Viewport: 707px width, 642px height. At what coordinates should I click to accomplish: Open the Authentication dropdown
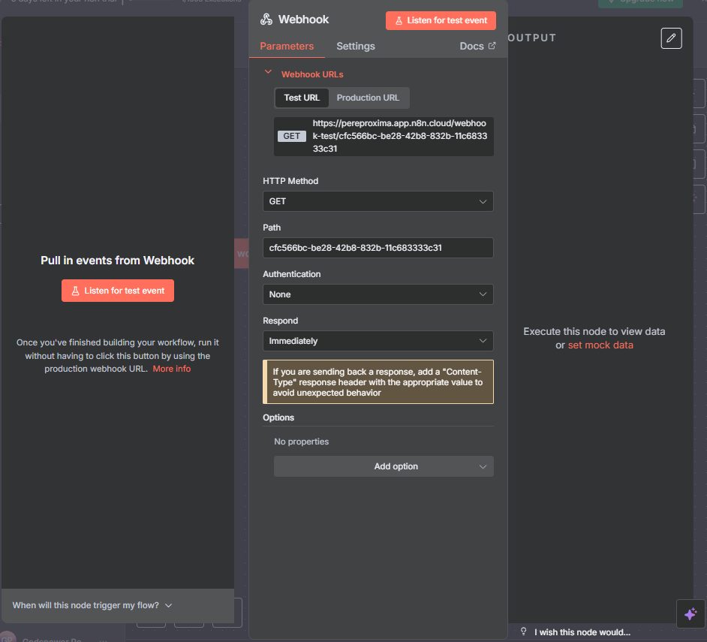click(378, 294)
